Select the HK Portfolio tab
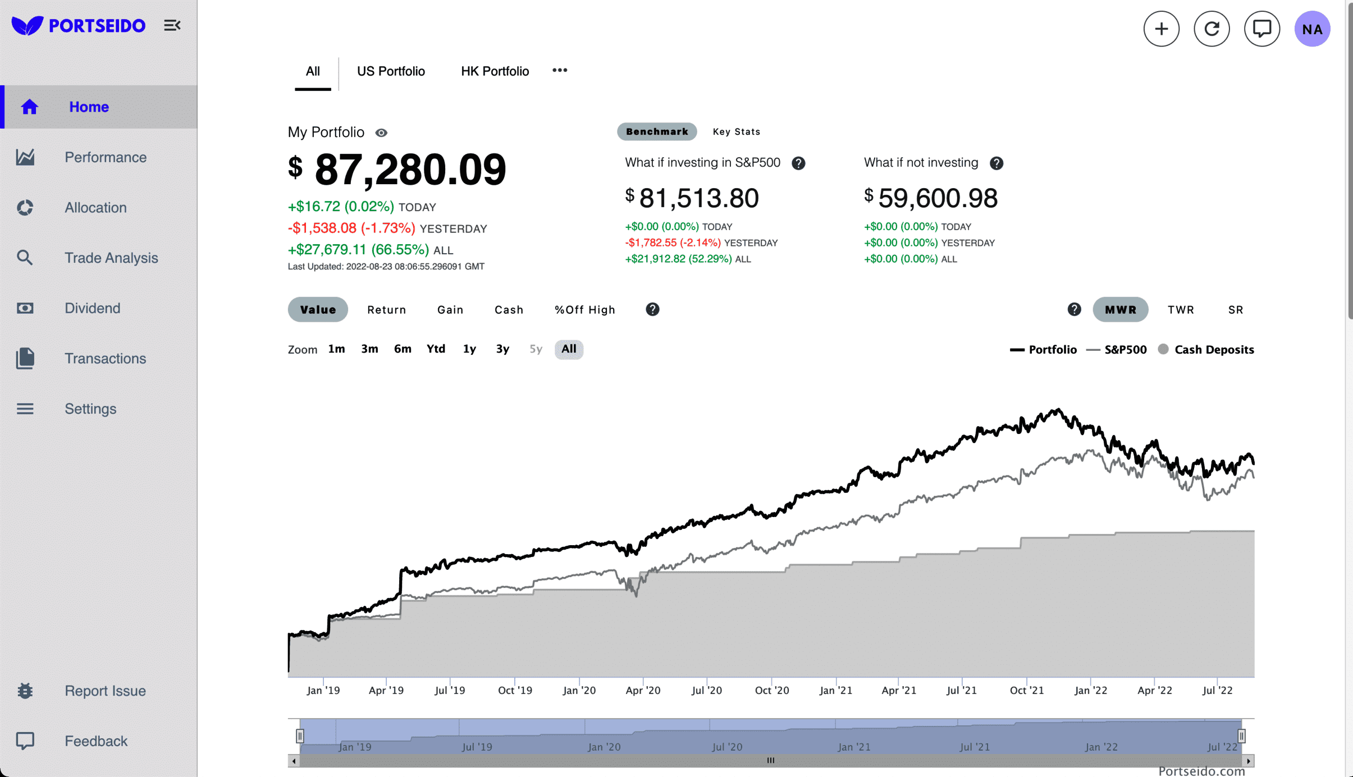1353x777 pixels. click(495, 71)
